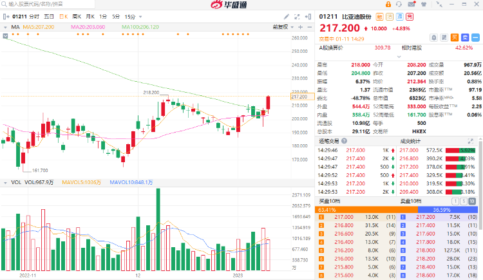Expand the 成交统计 panel icon
This screenshot has width=483, height=280.
point(470,141)
